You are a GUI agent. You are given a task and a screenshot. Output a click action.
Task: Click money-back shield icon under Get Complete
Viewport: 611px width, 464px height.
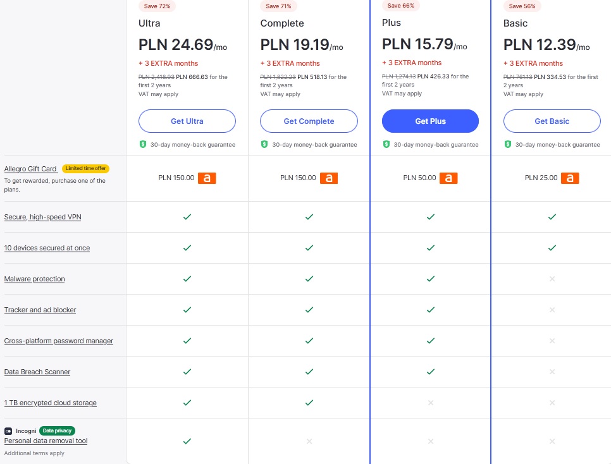click(x=264, y=144)
